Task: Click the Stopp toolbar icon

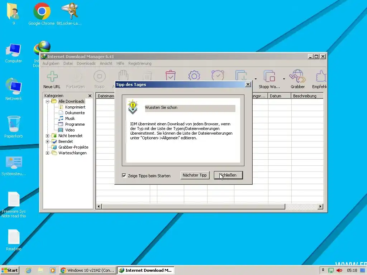Action: (x=100, y=76)
